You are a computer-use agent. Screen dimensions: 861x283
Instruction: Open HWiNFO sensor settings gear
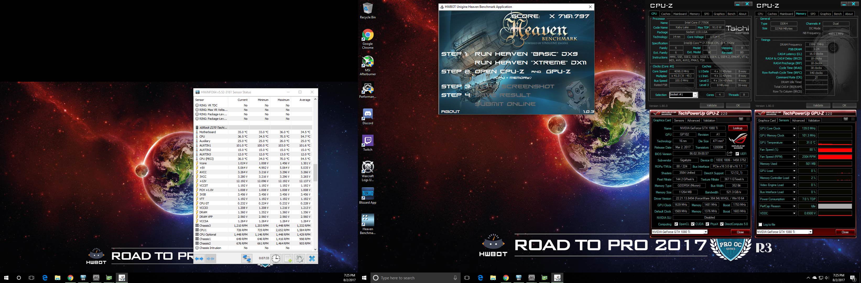[299, 259]
